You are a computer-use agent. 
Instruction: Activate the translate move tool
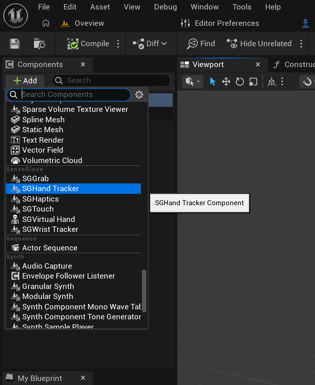[x=226, y=82]
